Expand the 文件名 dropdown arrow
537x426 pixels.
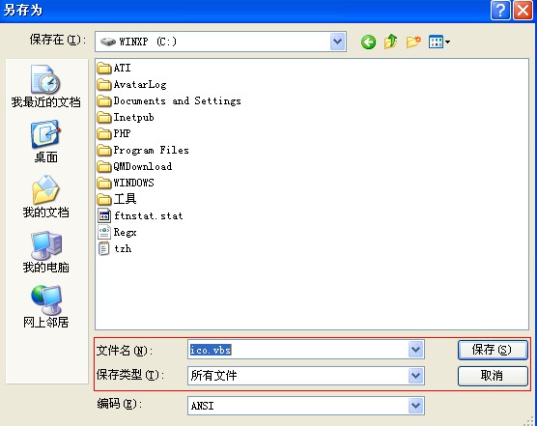pyautogui.click(x=415, y=350)
